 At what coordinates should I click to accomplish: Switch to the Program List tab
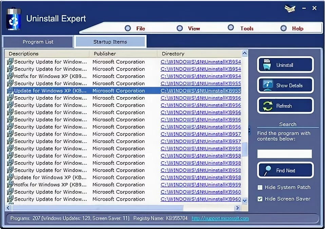[38, 42]
